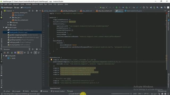
Task: Expand all in Structure panel header
Action: coord(29,49)
